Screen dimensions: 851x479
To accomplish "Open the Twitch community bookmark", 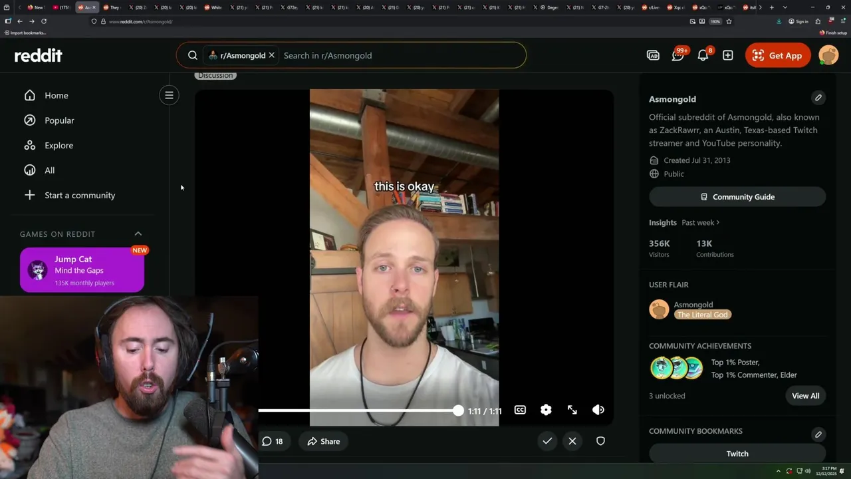I will click(737, 454).
